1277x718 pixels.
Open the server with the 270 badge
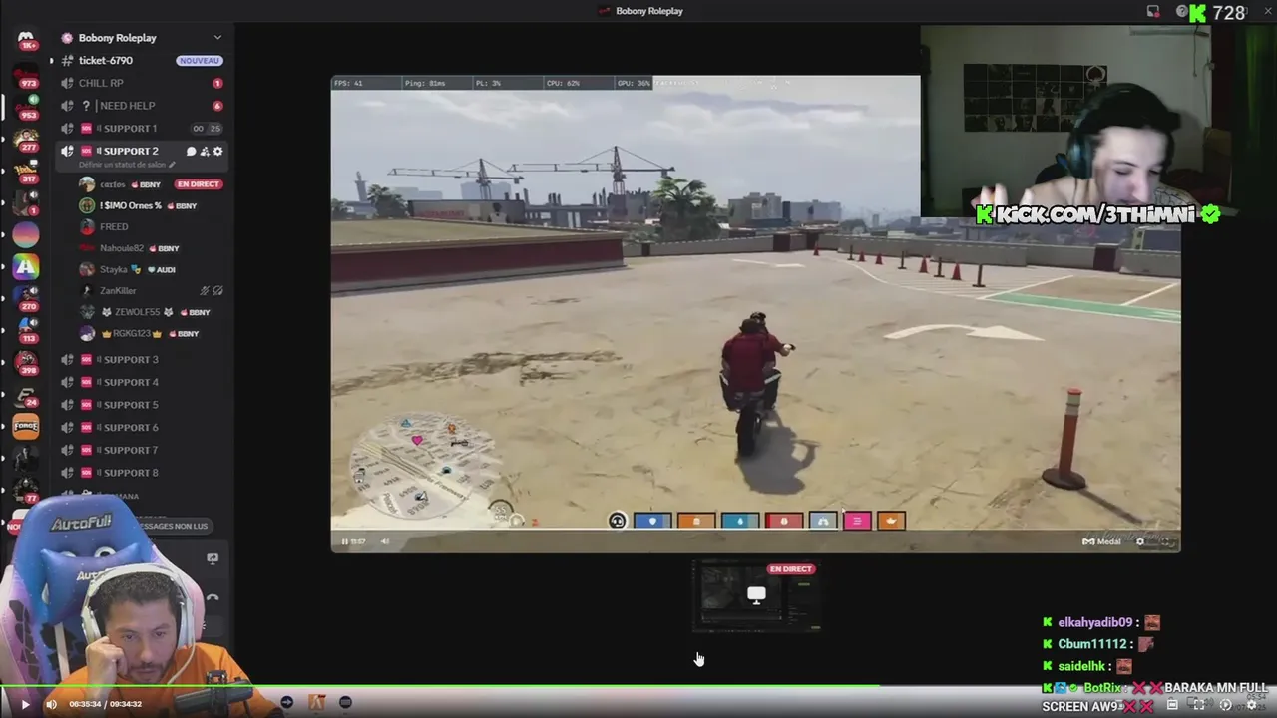[x=26, y=298]
